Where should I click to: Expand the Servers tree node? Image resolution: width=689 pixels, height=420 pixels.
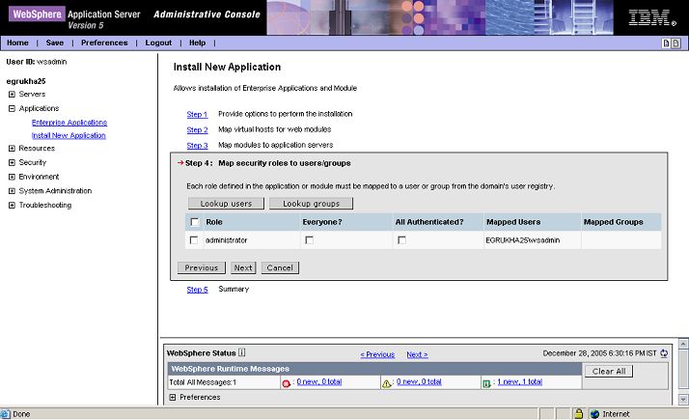[x=12, y=94]
